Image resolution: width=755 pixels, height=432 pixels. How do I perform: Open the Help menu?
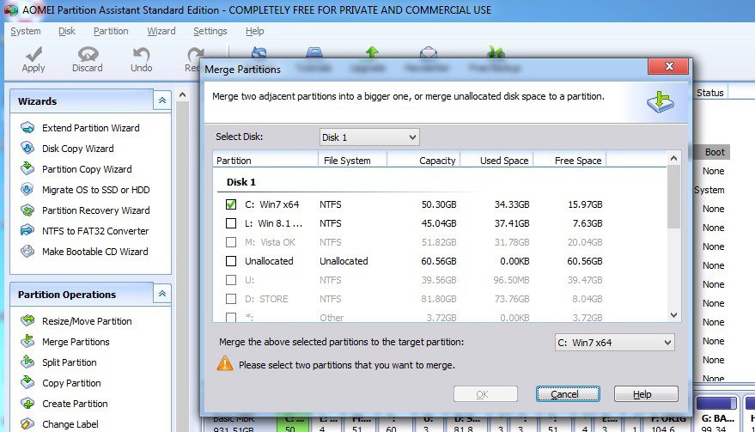pos(255,31)
